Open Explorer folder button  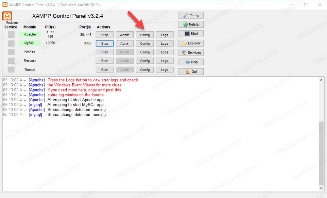(191, 43)
